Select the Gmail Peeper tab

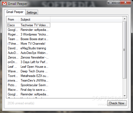[x=15, y=12]
